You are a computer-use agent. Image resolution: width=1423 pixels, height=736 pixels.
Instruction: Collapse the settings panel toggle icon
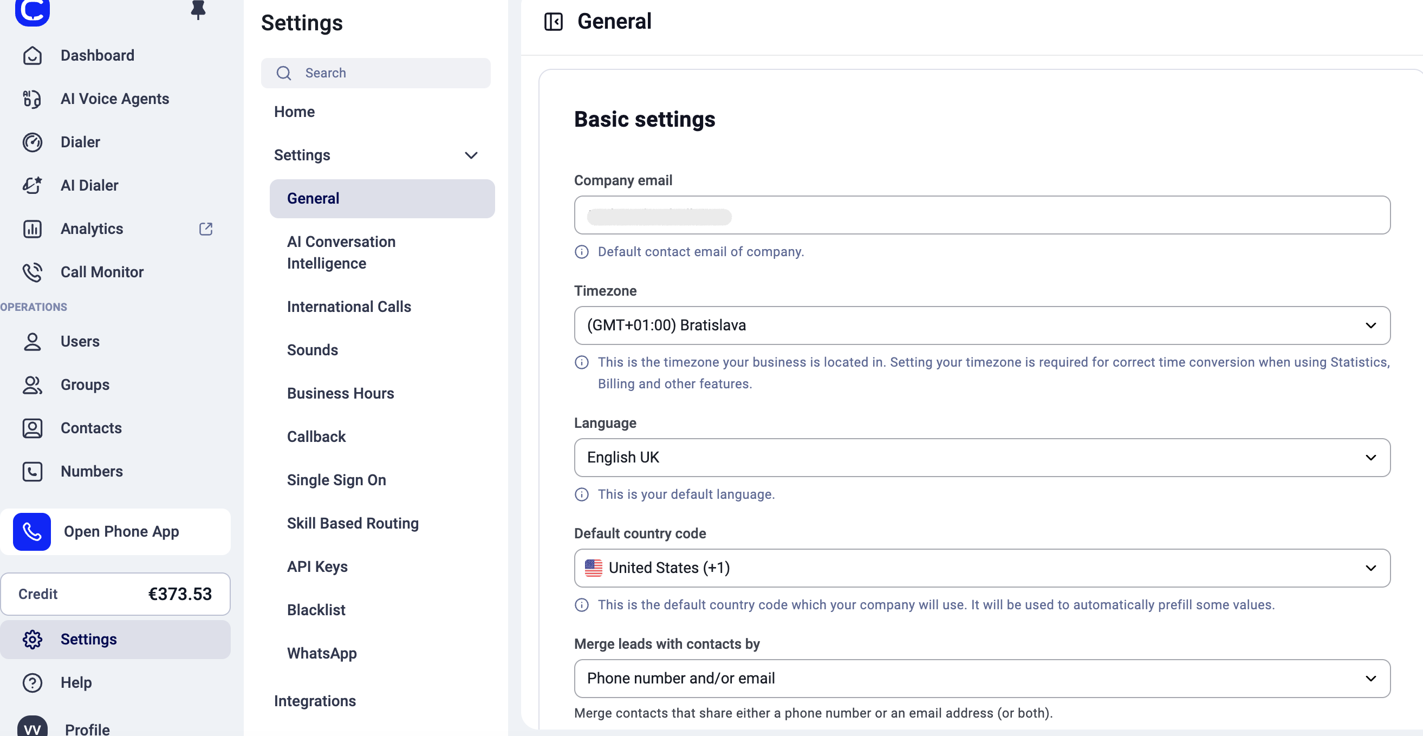553,22
